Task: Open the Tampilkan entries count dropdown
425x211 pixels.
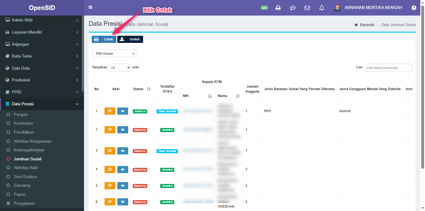Action: [x=120, y=67]
